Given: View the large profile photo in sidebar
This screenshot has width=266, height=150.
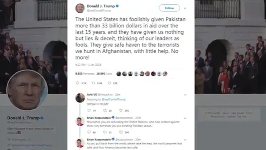Looking at the screenshot, I should pyautogui.click(x=27, y=90).
